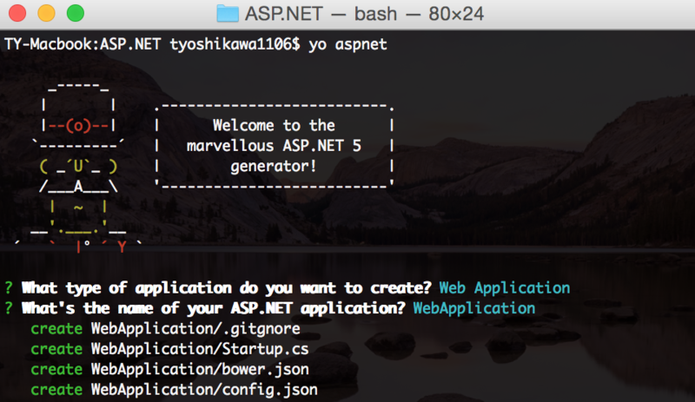Click the window title 'ASP.NET — bash — 80×24'
695x402 pixels.
pyautogui.click(x=364, y=14)
